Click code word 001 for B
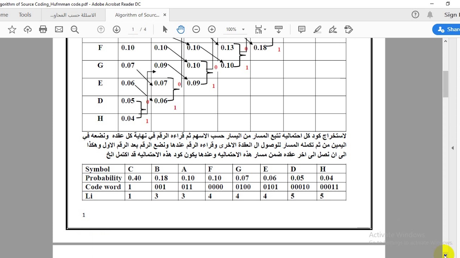This screenshot has height=258, width=460. point(160,187)
